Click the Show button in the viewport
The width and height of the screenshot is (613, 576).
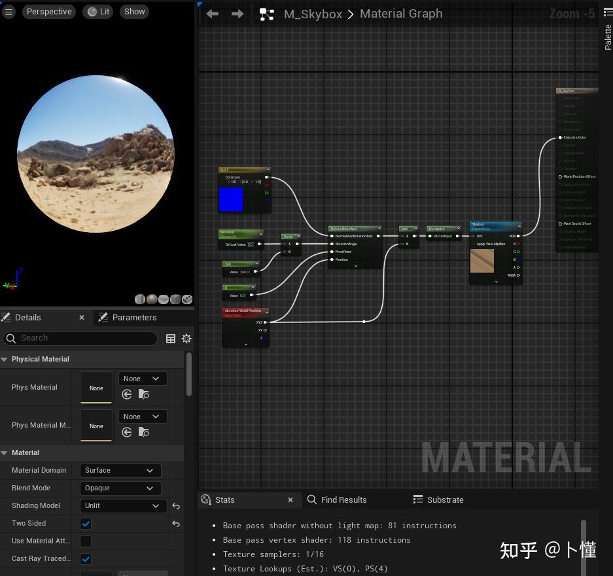[x=134, y=11]
